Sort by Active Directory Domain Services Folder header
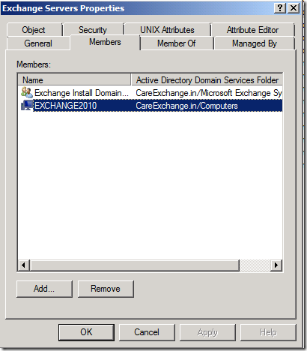 [207, 80]
